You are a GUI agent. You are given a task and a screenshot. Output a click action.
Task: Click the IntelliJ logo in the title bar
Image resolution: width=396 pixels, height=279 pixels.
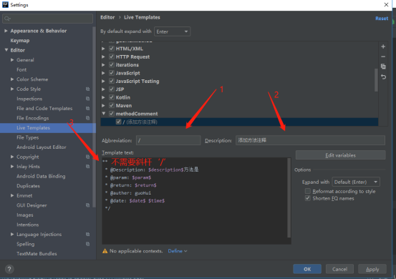[x=5, y=4]
